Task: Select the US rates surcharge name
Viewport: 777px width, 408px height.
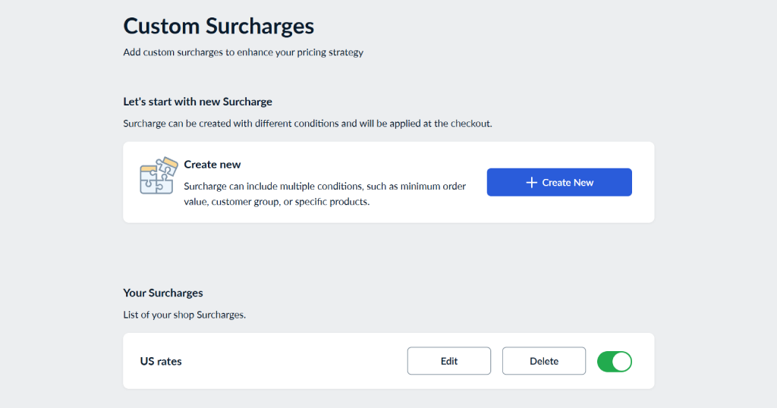Action: pyautogui.click(x=161, y=362)
